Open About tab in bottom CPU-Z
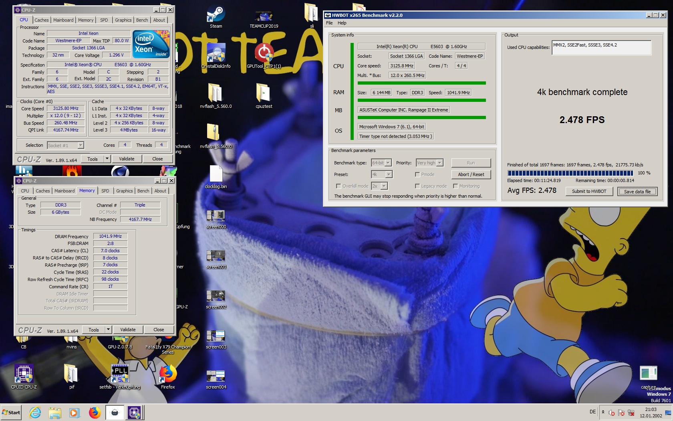The height and width of the screenshot is (421, 673). pos(160,191)
